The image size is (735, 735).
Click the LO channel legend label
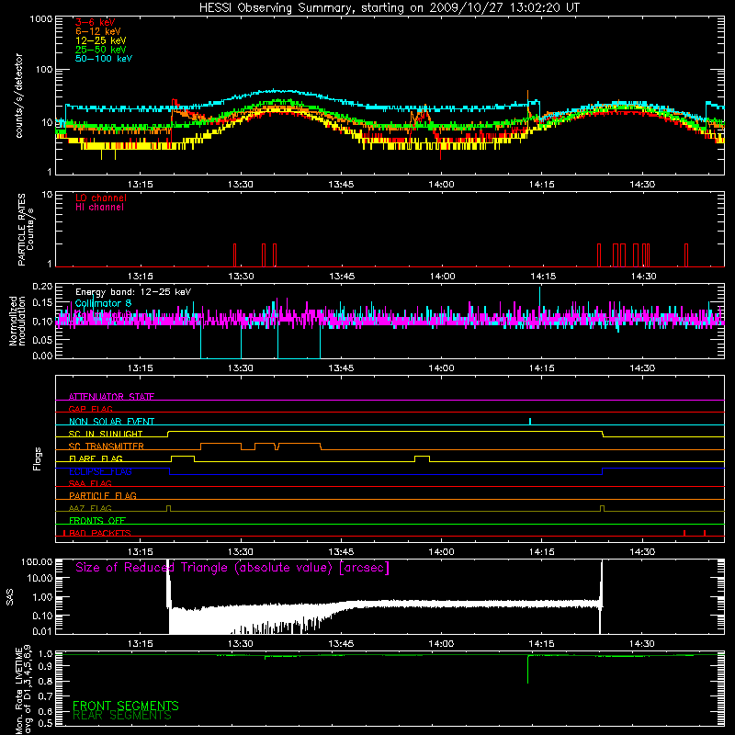101,198
